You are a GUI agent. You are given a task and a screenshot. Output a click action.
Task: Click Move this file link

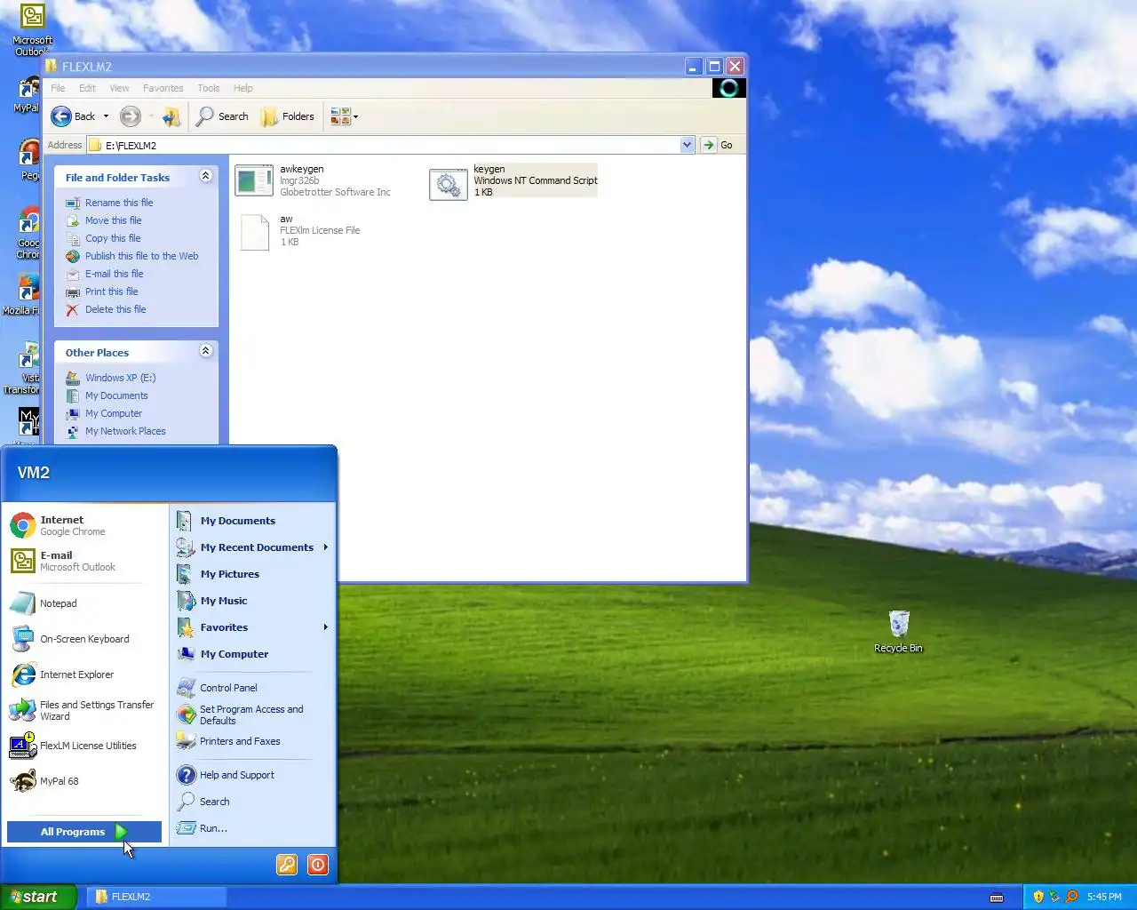[113, 220]
